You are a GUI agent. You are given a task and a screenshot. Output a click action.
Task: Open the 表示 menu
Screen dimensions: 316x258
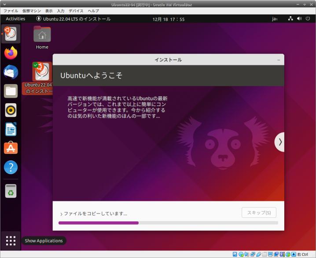[x=49, y=11]
